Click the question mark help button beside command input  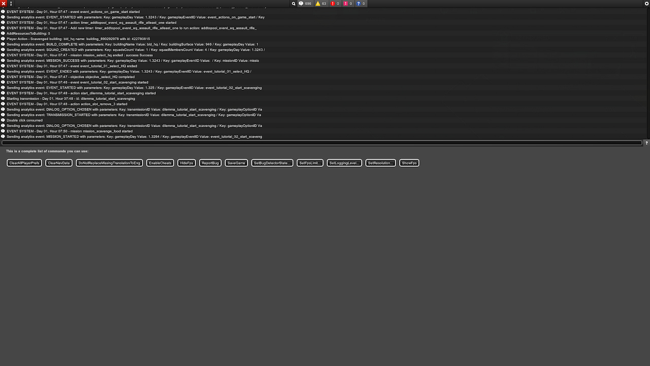coord(646,143)
